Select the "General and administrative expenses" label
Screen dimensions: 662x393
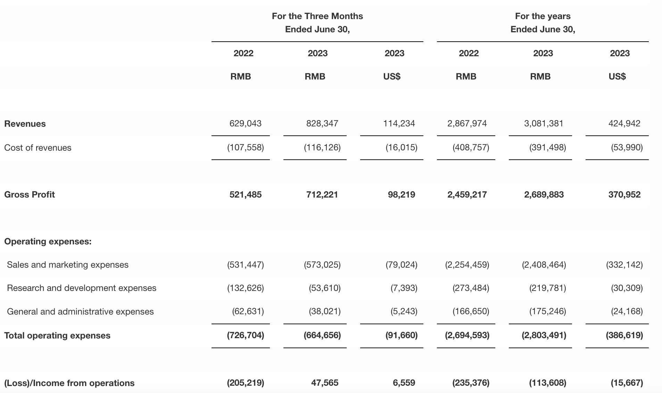(x=80, y=312)
